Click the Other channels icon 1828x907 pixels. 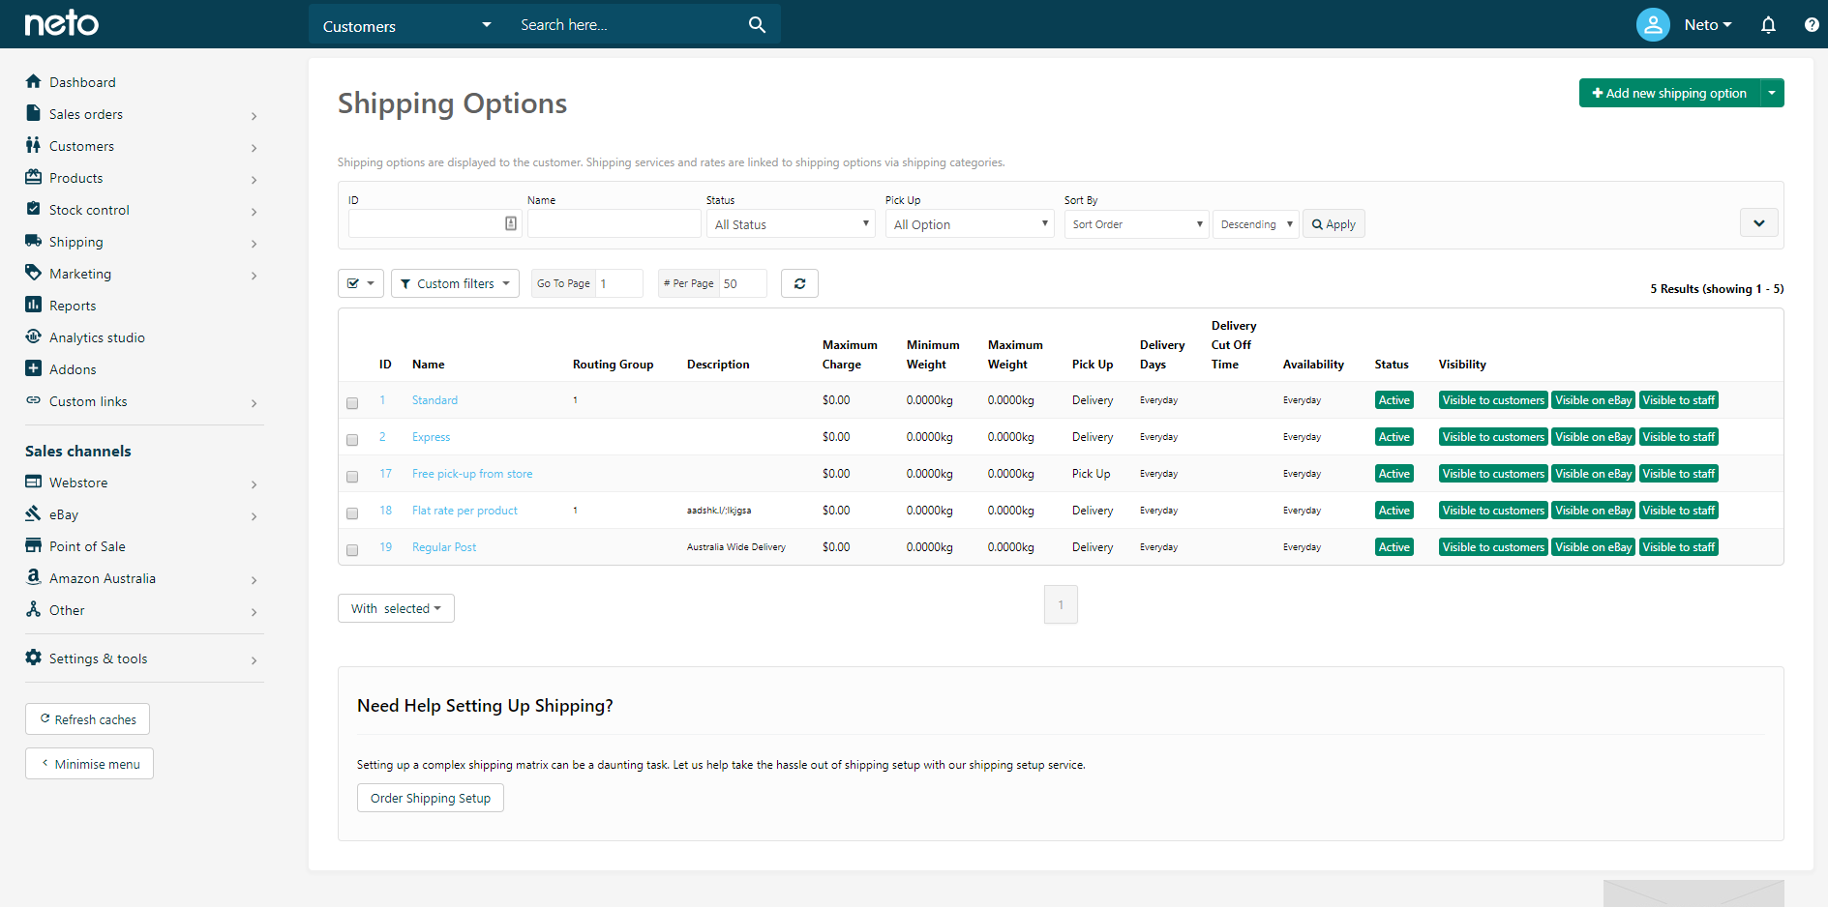coord(34,609)
